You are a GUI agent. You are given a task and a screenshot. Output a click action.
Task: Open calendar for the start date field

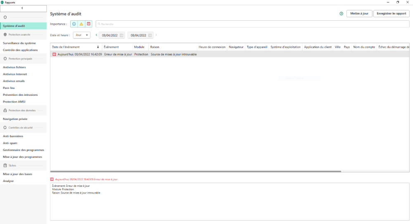coord(121,35)
